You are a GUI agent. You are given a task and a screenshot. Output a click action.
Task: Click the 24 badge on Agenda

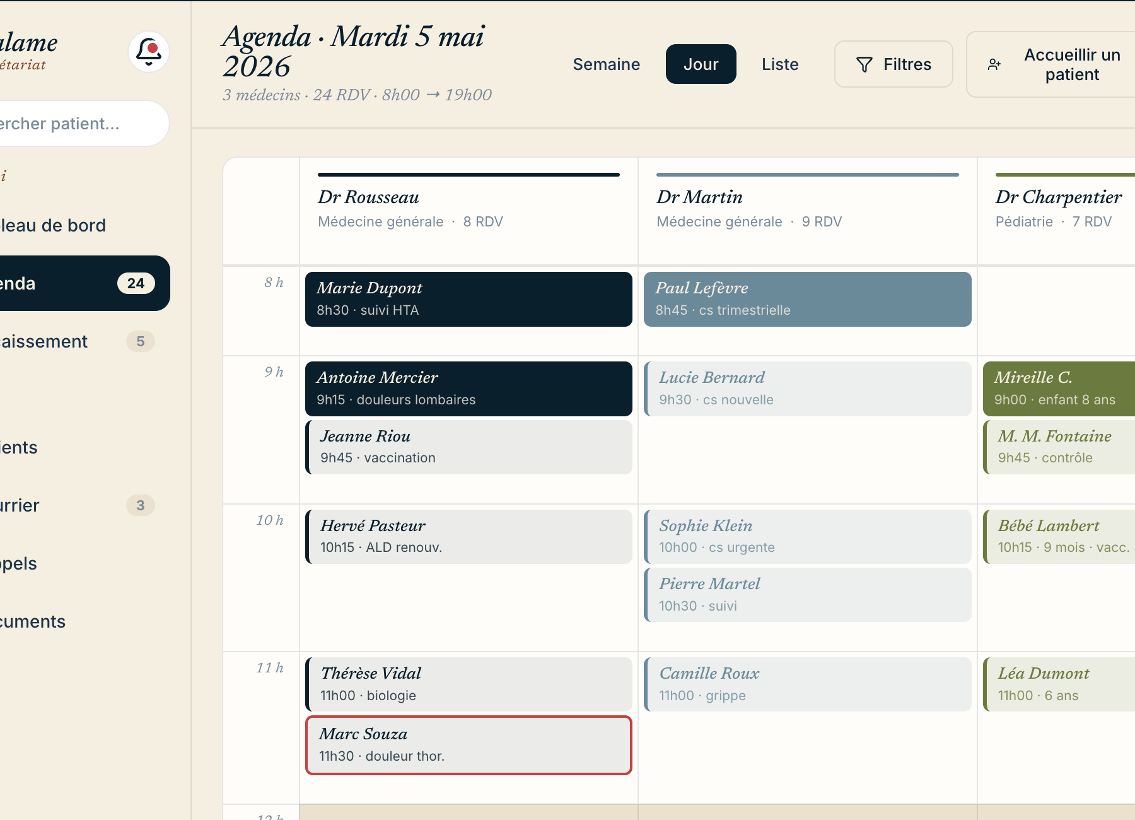tap(136, 283)
